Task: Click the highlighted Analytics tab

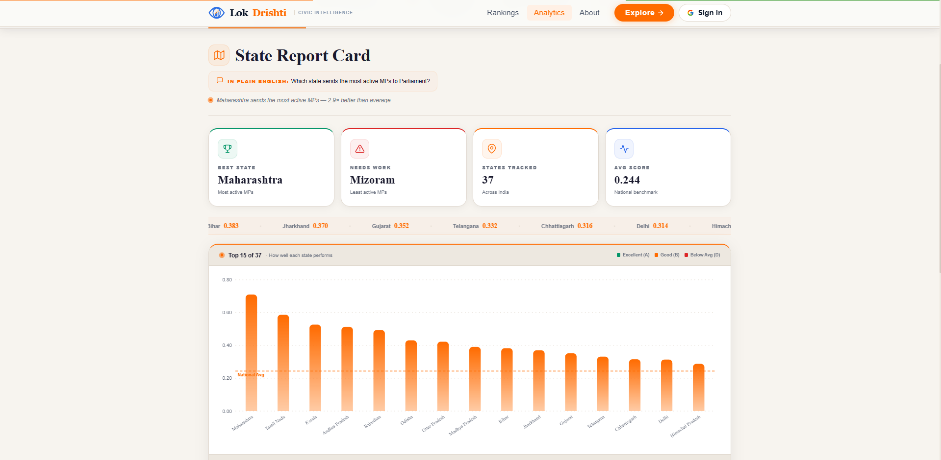Action: point(549,13)
